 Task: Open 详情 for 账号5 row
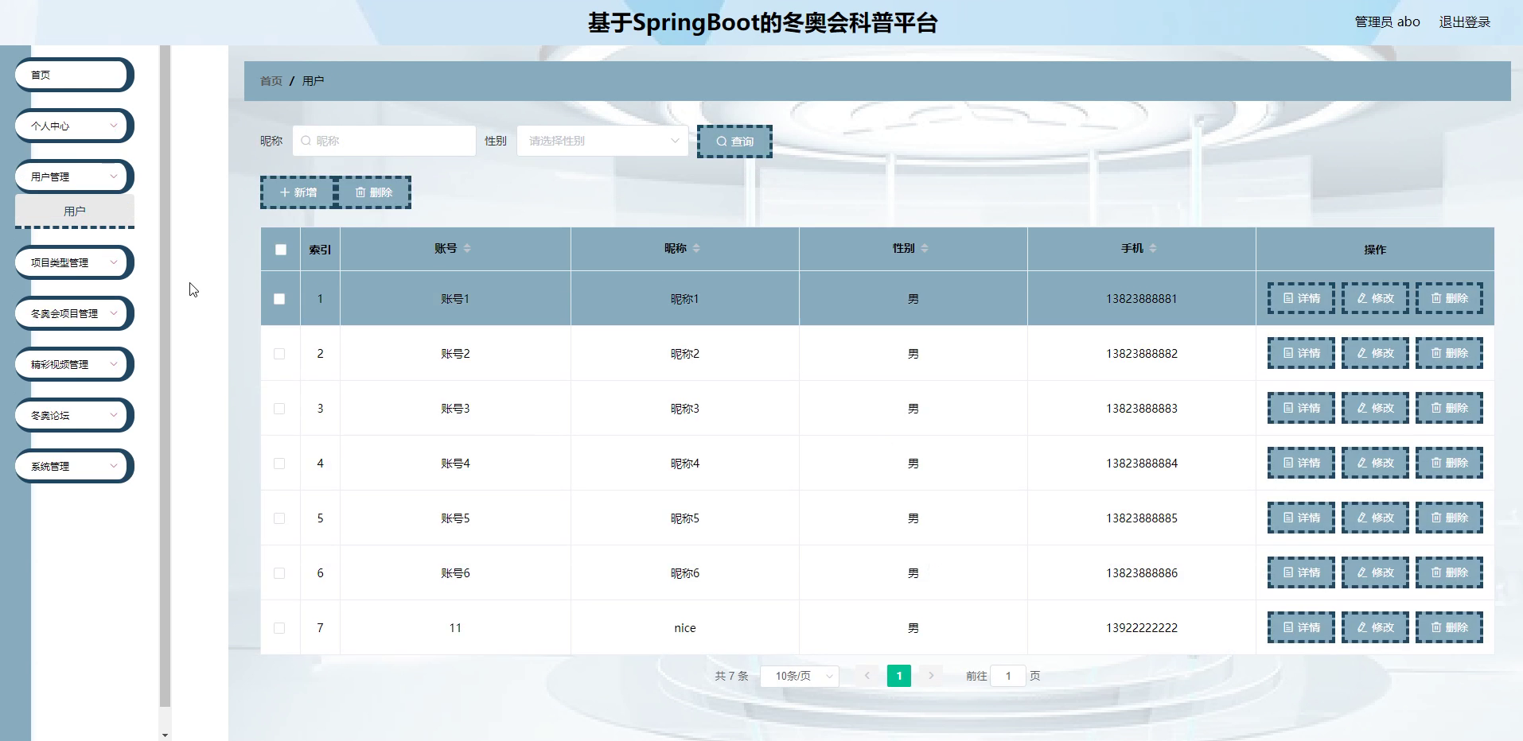[x=1301, y=518]
